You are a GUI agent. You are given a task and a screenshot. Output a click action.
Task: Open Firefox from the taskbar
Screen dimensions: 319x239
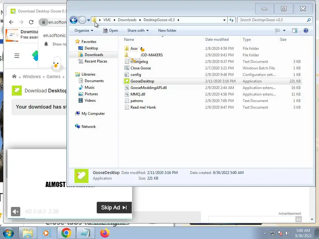click(x=105, y=233)
